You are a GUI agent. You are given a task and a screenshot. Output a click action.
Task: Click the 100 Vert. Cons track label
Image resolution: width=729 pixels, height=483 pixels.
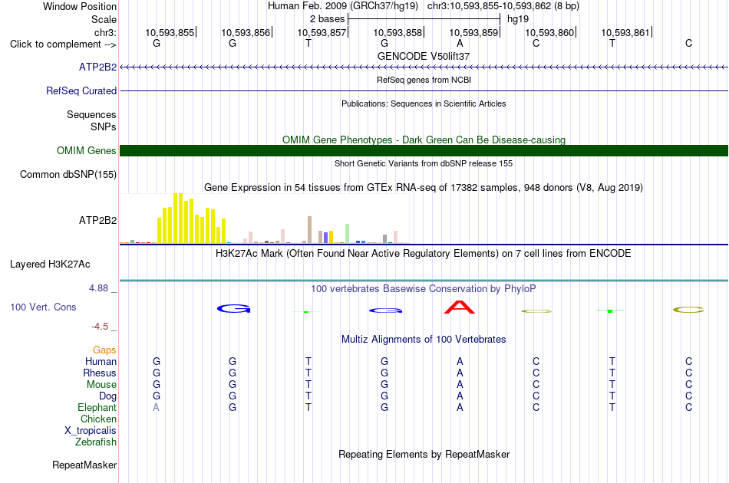click(x=43, y=307)
